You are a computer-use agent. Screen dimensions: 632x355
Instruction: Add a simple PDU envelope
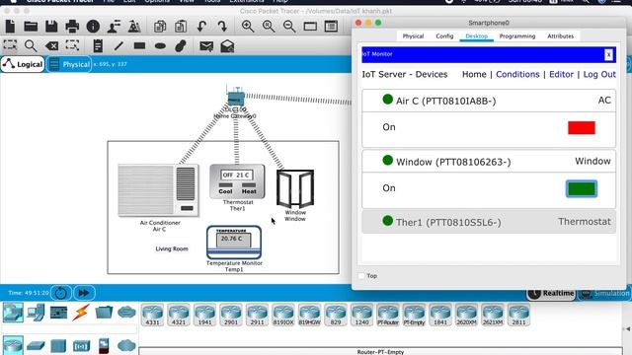point(206,46)
